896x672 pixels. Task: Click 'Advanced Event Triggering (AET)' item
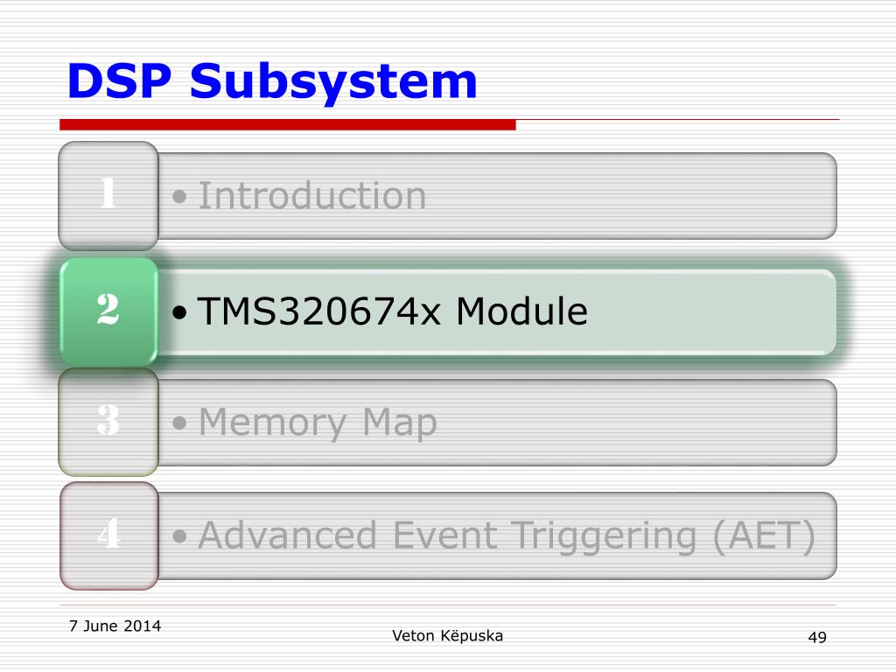click(497, 535)
